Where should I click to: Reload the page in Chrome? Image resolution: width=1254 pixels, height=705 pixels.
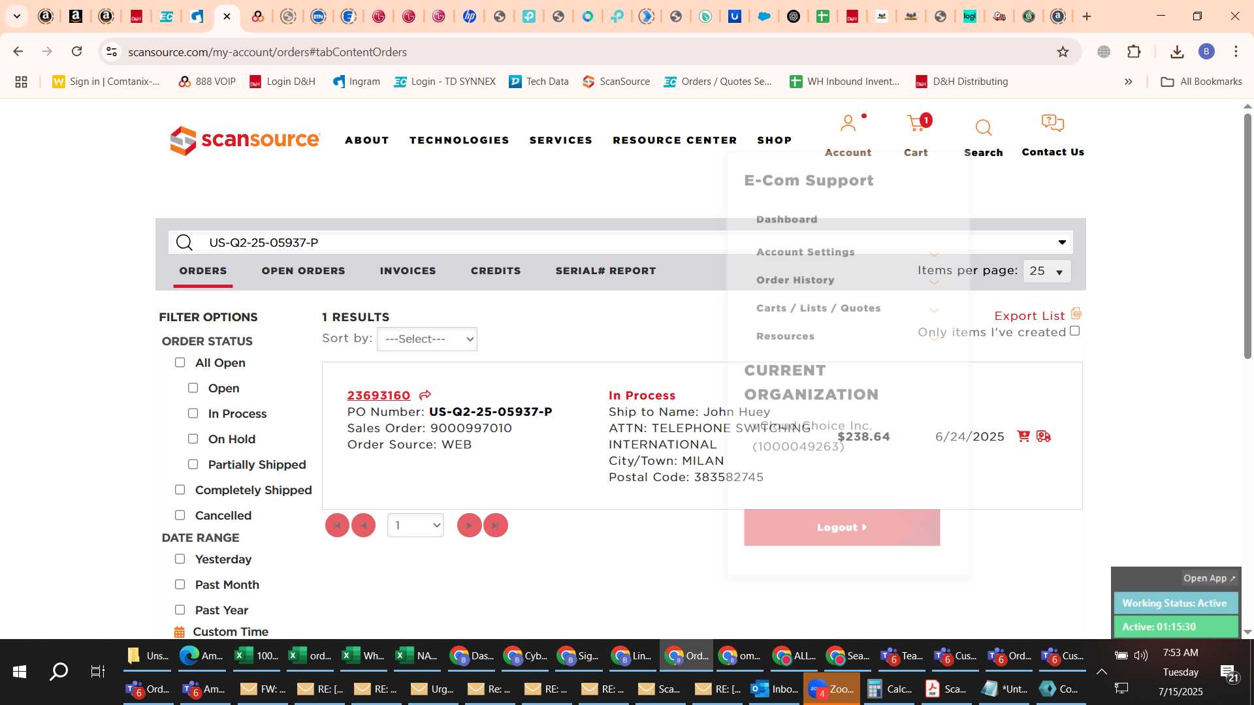click(x=76, y=52)
